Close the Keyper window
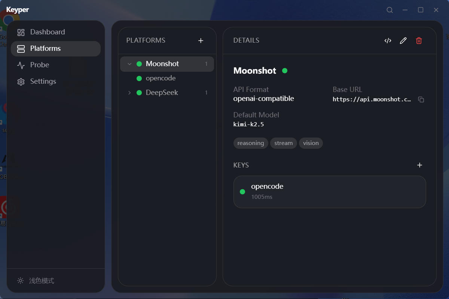 pyautogui.click(x=436, y=10)
